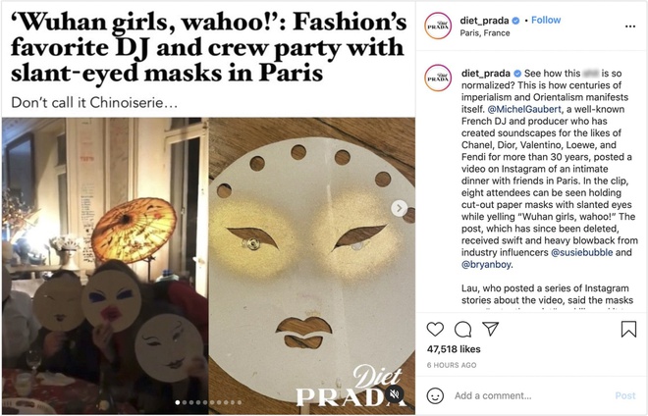Screen dimensions: 648x416
Task: Open the three-dot more options menu
Action: [x=629, y=26]
